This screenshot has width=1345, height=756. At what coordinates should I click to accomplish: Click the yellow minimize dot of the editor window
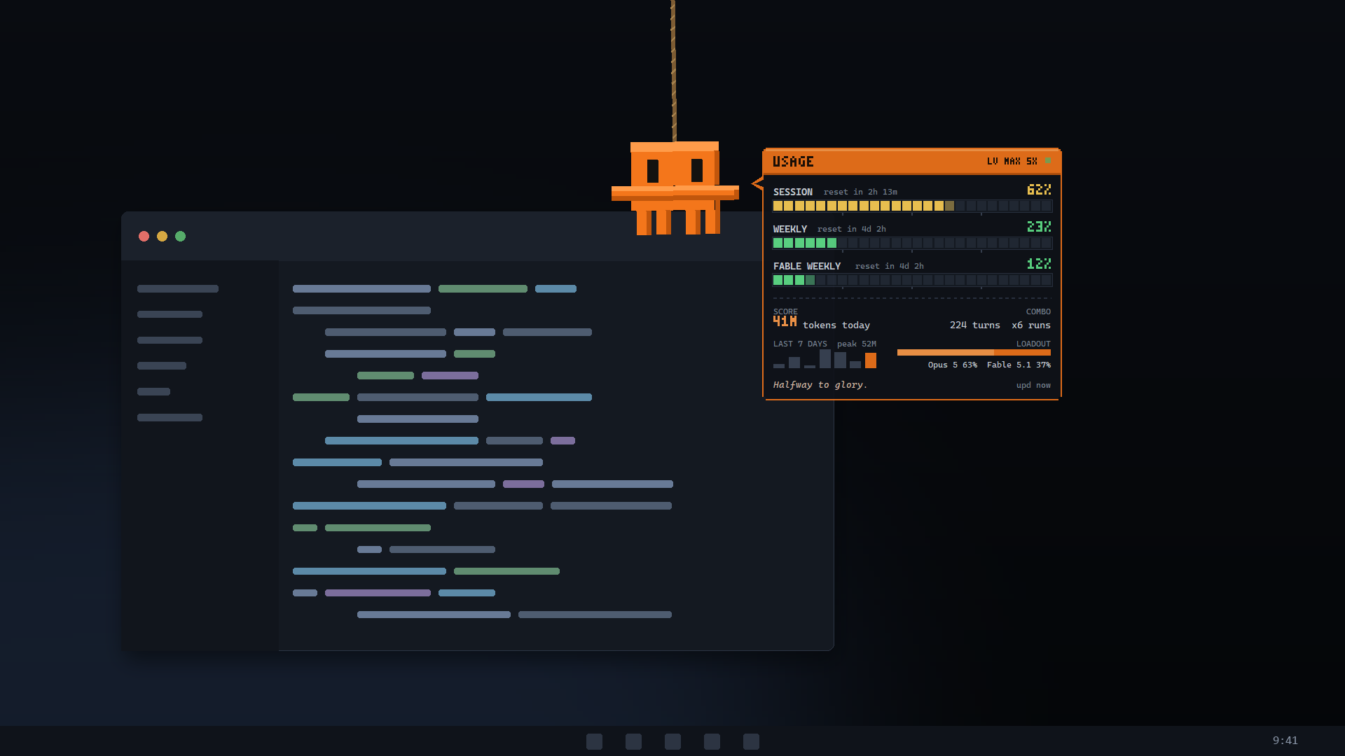pos(162,237)
